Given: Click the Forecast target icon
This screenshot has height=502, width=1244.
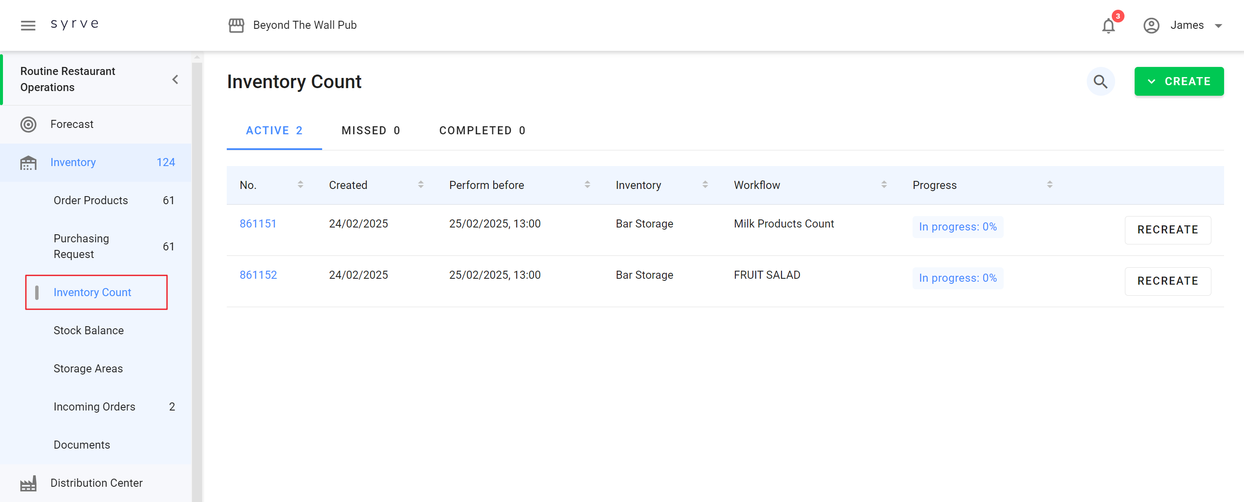Looking at the screenshot, I should tap(28, 125).
